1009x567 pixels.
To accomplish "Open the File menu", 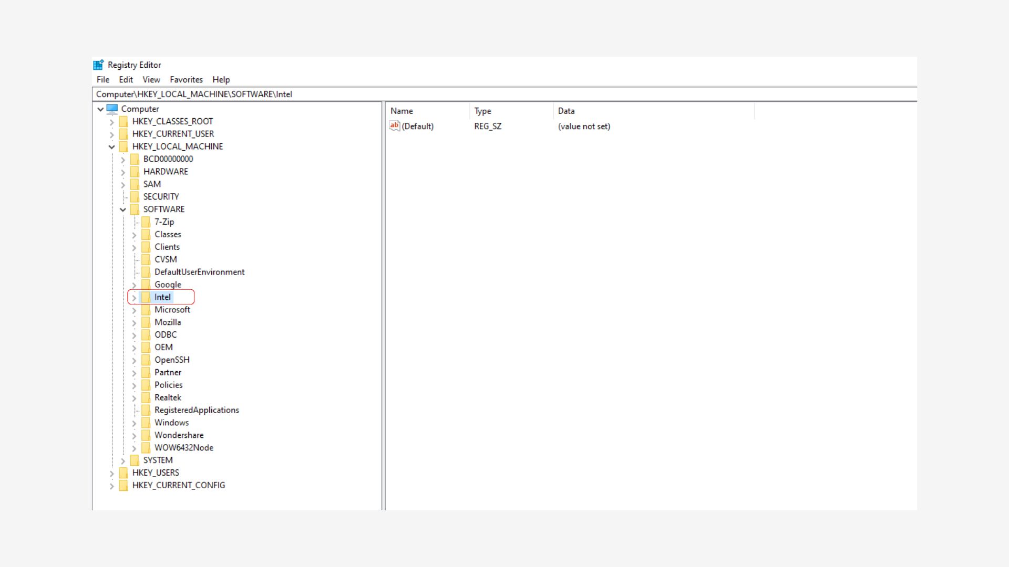I will pyautogui.click(x=103, y=80).
